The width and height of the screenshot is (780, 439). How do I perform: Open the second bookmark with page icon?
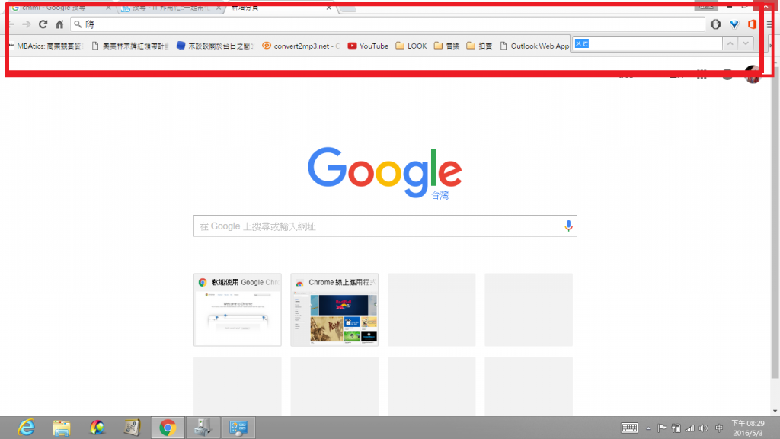[x=129, y=46]
